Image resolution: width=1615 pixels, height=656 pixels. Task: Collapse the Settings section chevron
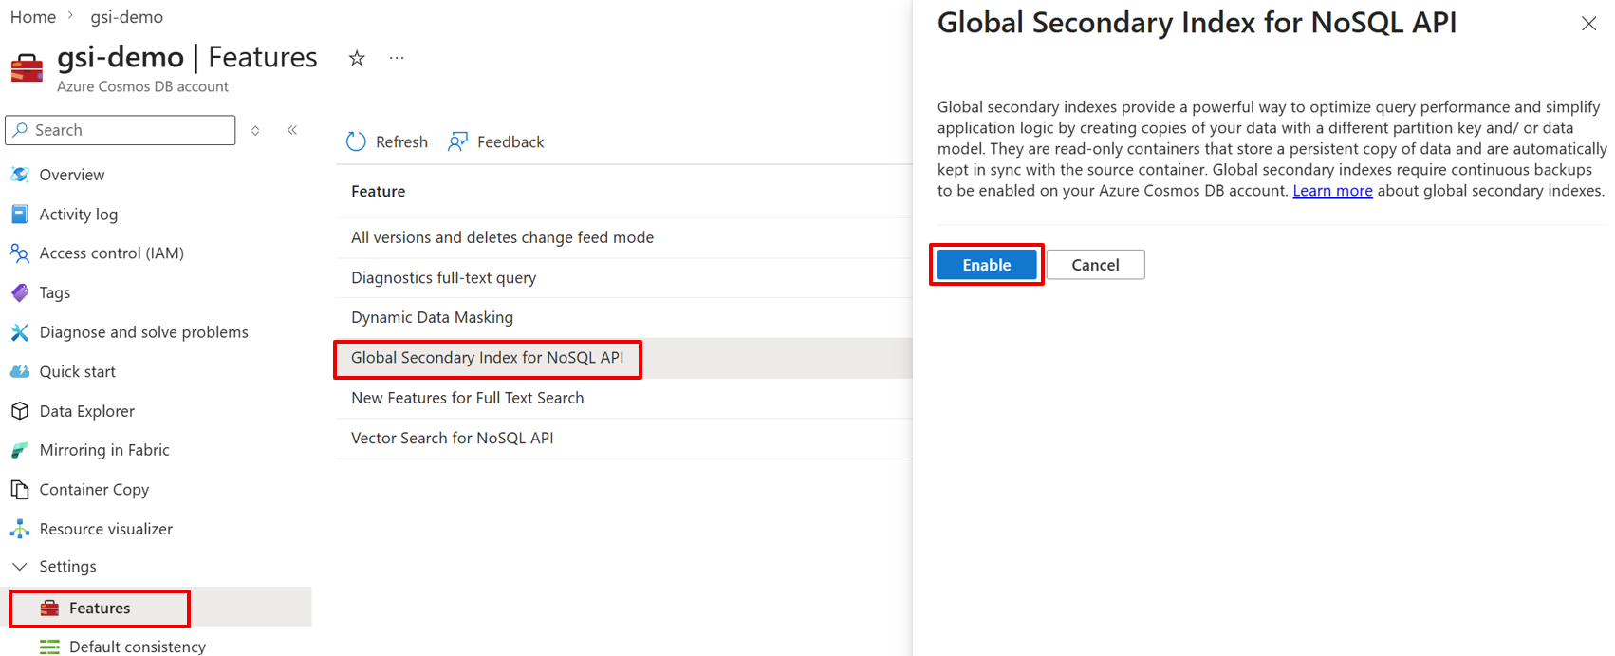[20, 567]
